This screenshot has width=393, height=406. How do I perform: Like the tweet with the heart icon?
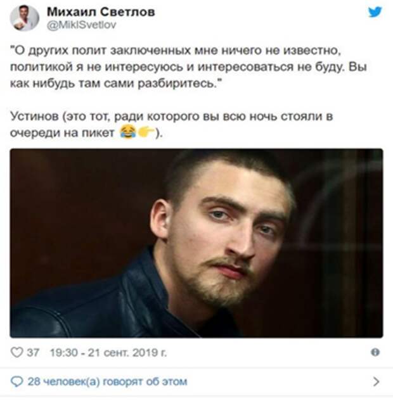tap(17, 352)
